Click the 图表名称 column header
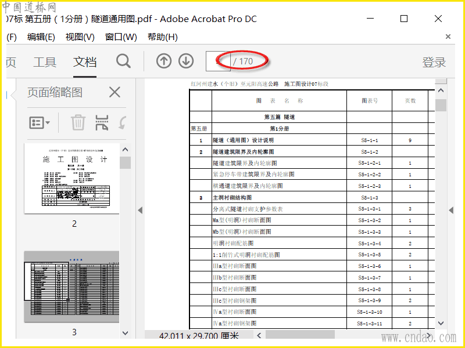The image size is (465, 348). click(280, 100)
